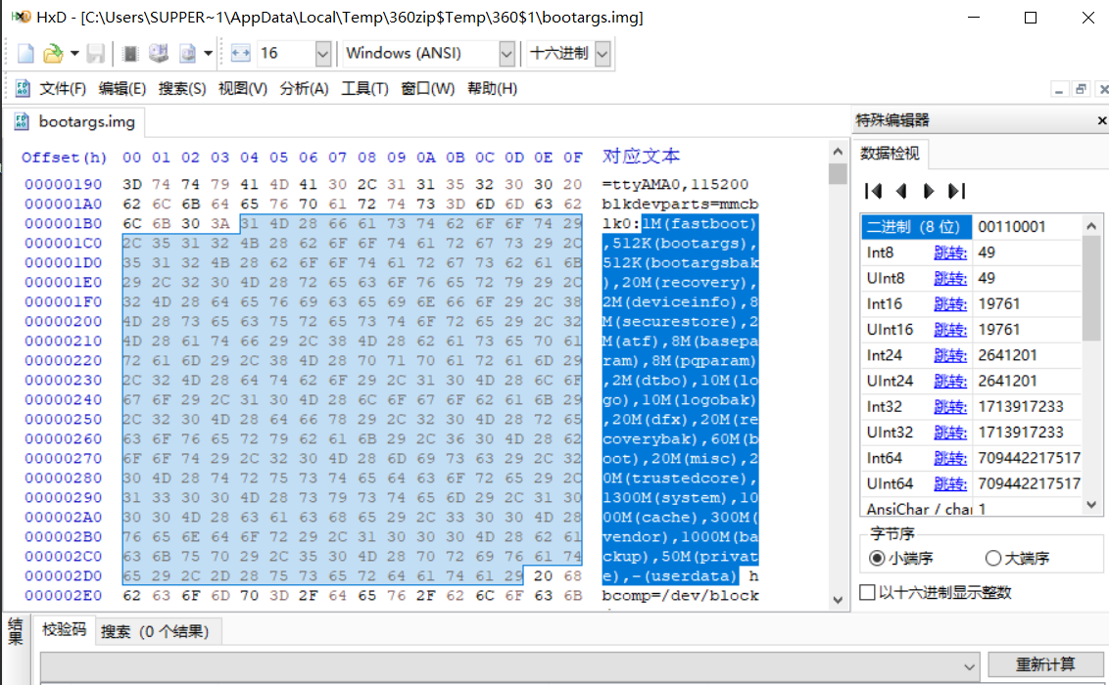Click the Open file folder icon

coord(52,54)
